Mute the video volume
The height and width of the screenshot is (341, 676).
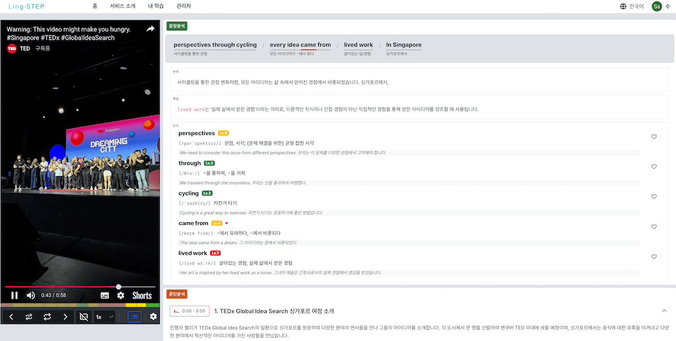pos(30,295)
